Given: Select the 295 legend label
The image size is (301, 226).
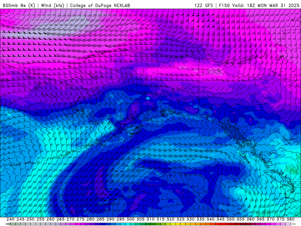Looking at the screenshot, I should tap(120, 219).
